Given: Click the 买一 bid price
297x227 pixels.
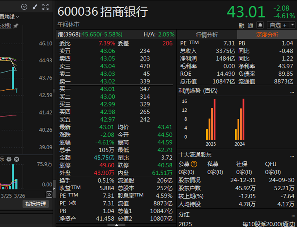Looking at the screenshot, I should pos(107,89).
